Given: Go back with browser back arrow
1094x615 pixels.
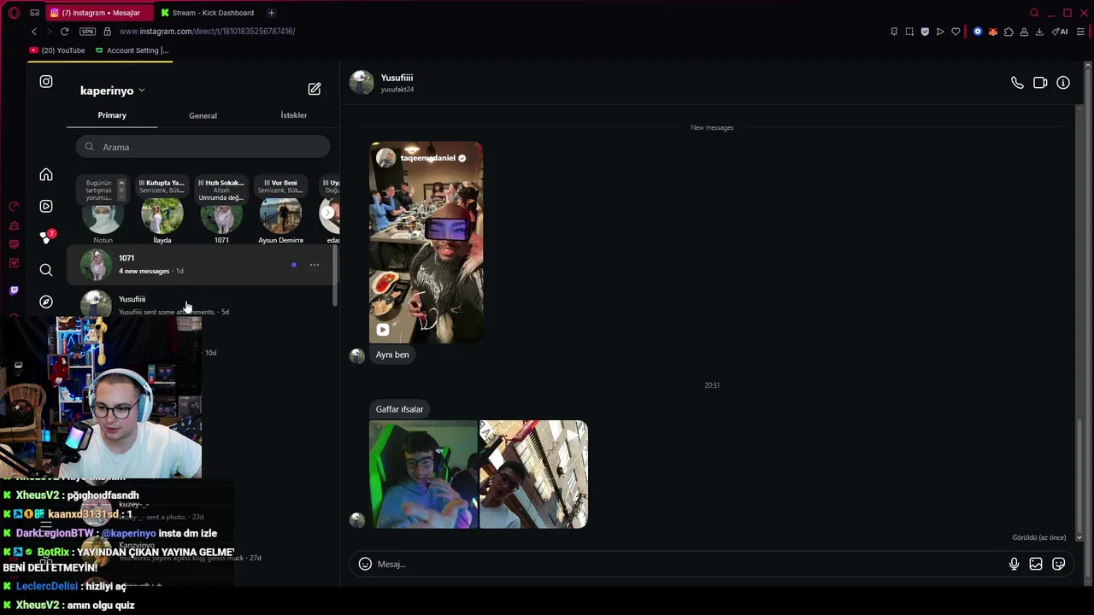Looking at the screenshot, I should [x=34, y=32].
